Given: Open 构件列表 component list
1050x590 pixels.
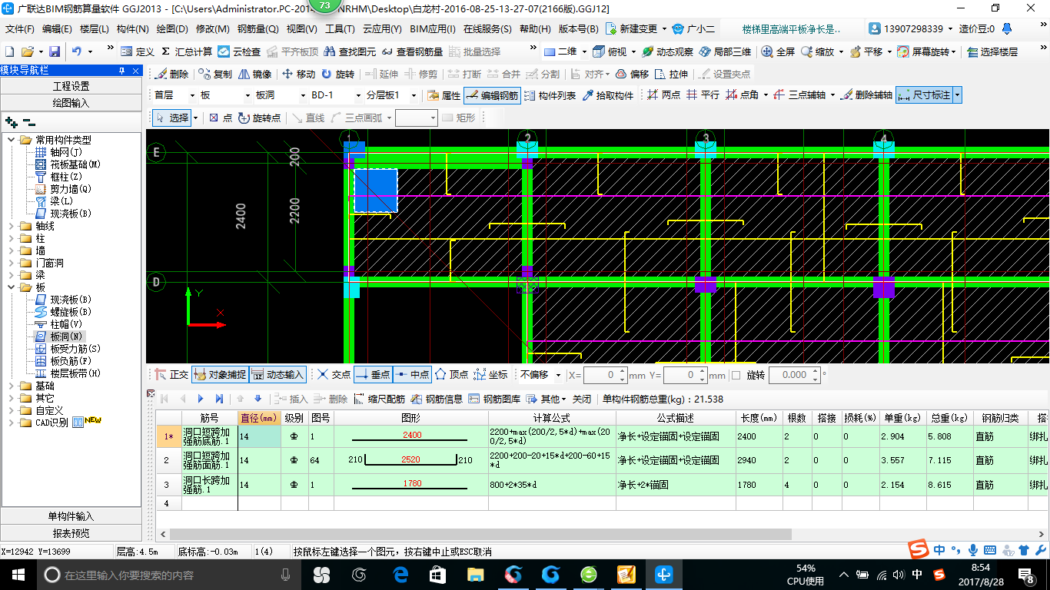Looking at the screenshot, I should point(550,95).
